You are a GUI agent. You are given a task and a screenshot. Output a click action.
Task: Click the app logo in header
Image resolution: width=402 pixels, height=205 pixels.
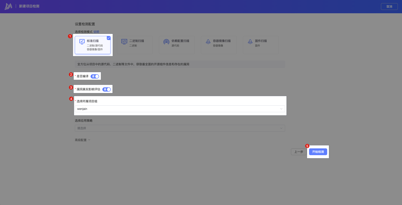click(8, 6)
